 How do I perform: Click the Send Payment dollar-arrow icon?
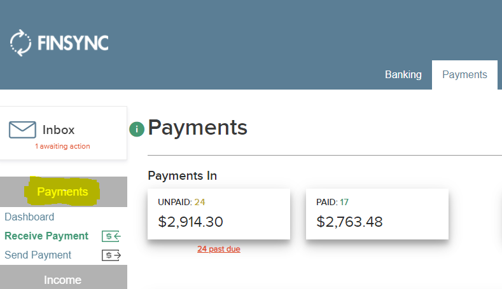coord(111,255)
